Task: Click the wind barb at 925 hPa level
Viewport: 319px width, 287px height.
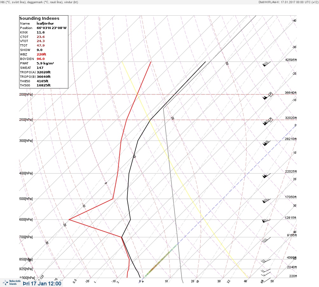Action: coord(266,270)
